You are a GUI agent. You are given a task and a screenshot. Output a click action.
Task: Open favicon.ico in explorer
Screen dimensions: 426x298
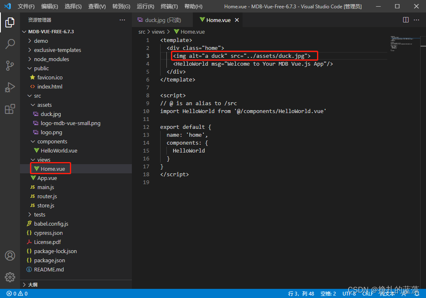(50, 77)
